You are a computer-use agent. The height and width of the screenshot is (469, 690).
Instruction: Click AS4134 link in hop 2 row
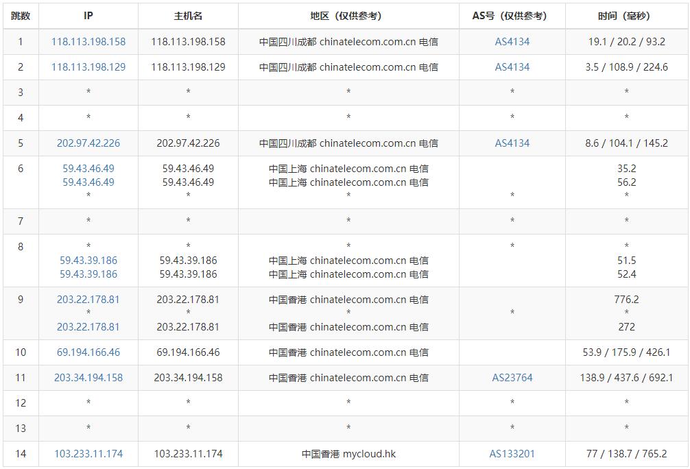click(512, 67)
